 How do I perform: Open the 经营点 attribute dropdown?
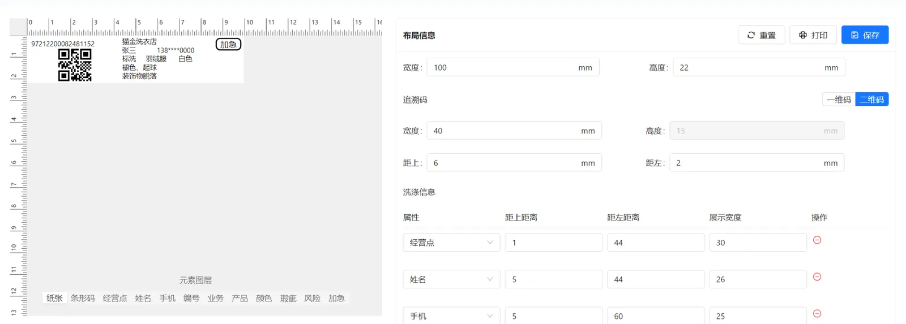click(451, 243)
